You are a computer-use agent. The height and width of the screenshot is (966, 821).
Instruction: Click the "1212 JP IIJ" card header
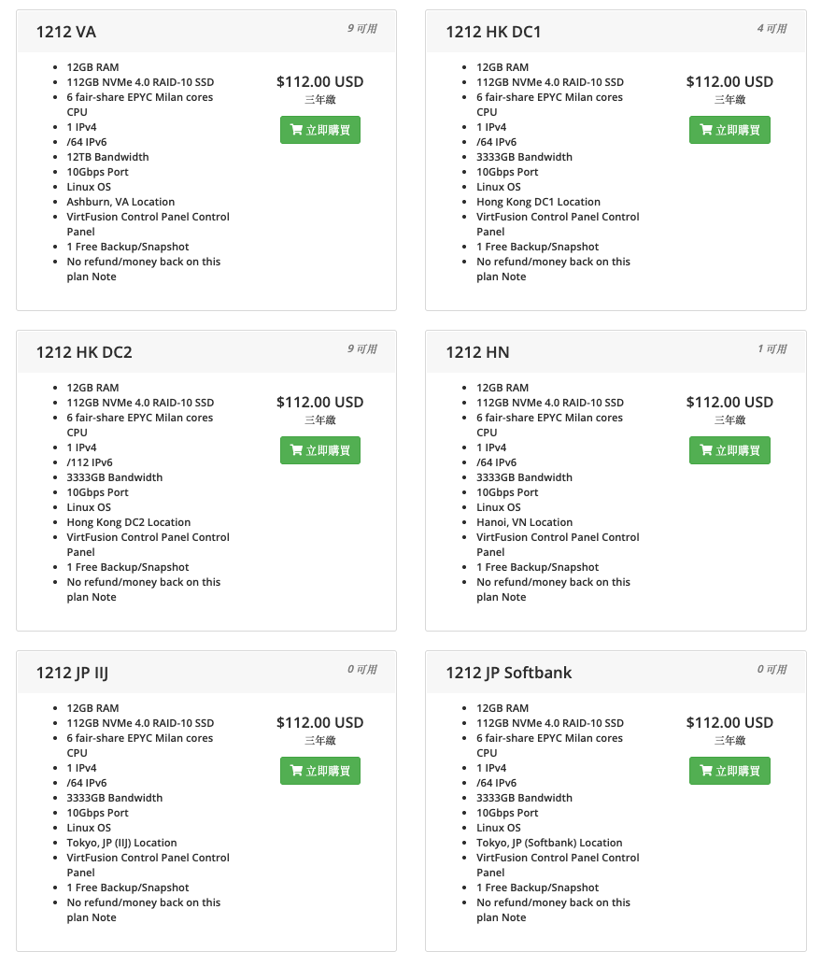72,673
